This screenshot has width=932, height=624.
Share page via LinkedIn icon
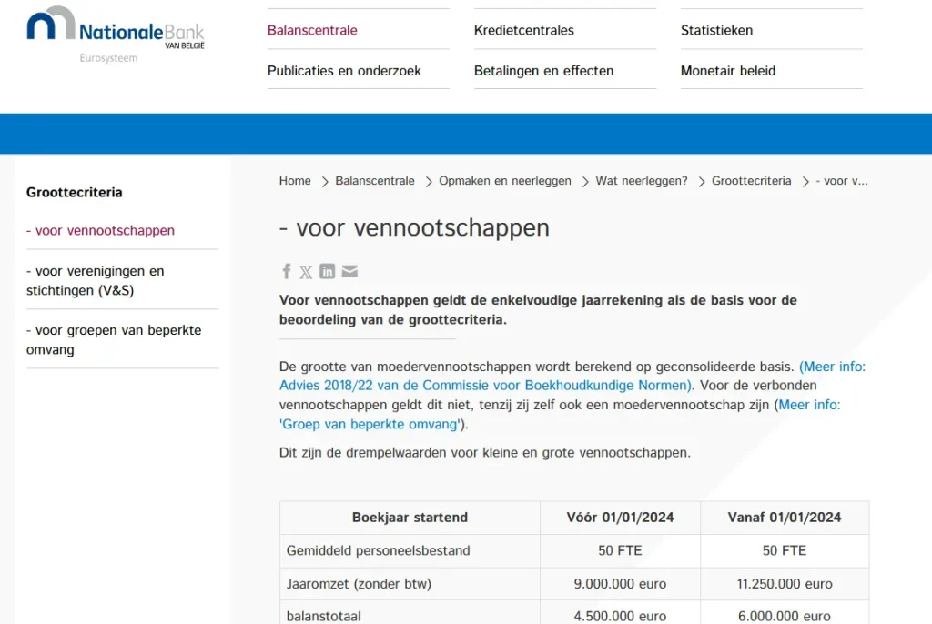pos(327,271)
